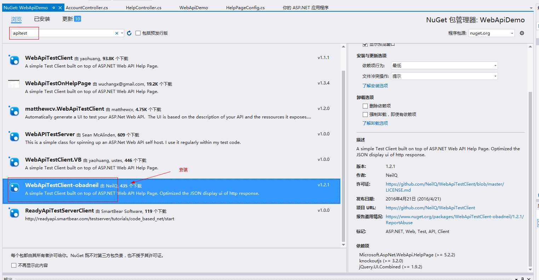Click the 更新 count badge 10
Screen dimensions: 539x280
tap(78, 19)
